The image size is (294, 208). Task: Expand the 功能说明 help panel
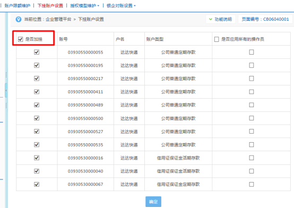point(221,19)
